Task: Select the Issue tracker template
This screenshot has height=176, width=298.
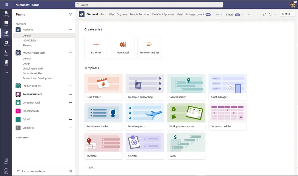Action: (x=103, y=87)
